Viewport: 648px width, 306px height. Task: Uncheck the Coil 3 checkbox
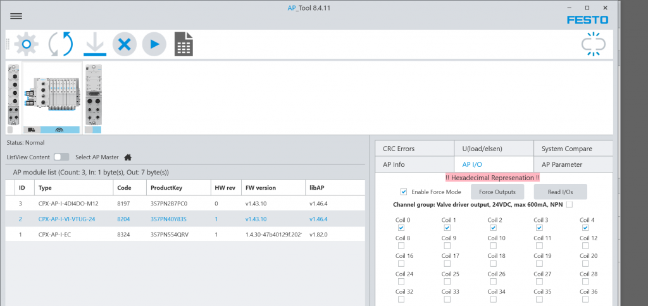tap(539, 228)
